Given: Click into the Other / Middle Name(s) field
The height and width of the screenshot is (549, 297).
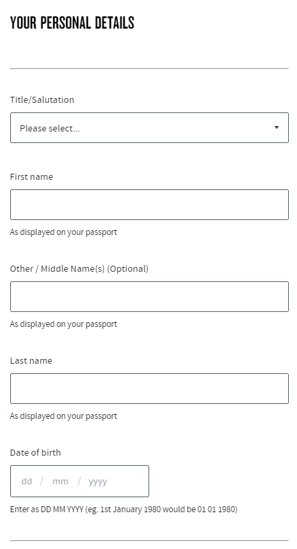Looking at the screenshot, I should pyautogui.click(x=149, y=296).
